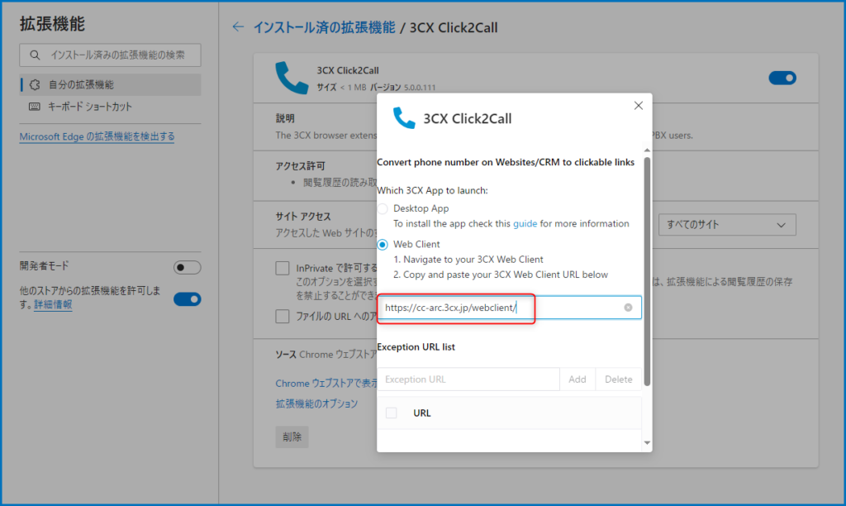The width and height of the screenshot is (846, 506).
Task: Click the Exception URL input field
Action: pos(468,379)
